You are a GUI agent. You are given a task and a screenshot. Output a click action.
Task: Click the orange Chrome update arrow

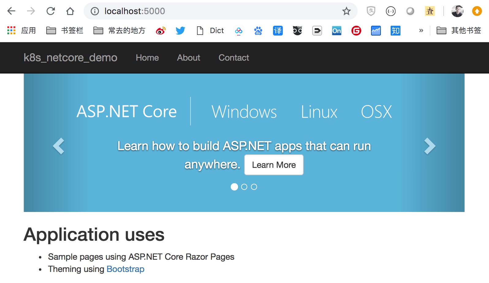click(477, 11)
